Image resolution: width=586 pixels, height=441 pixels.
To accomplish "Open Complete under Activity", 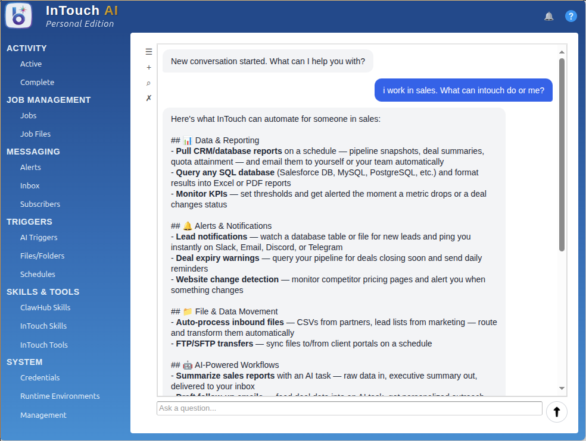I will coord(37,82).
